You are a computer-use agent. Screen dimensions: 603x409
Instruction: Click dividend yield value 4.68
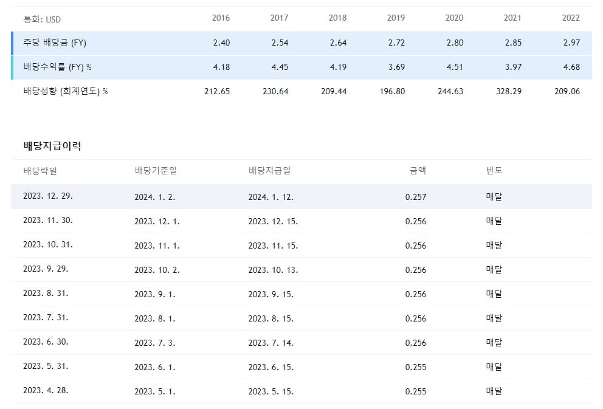(572, 67)
